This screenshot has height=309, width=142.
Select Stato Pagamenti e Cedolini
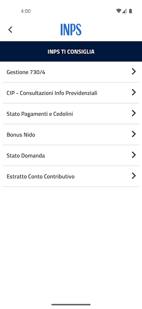pyautogui.click(x=71, y=114)
